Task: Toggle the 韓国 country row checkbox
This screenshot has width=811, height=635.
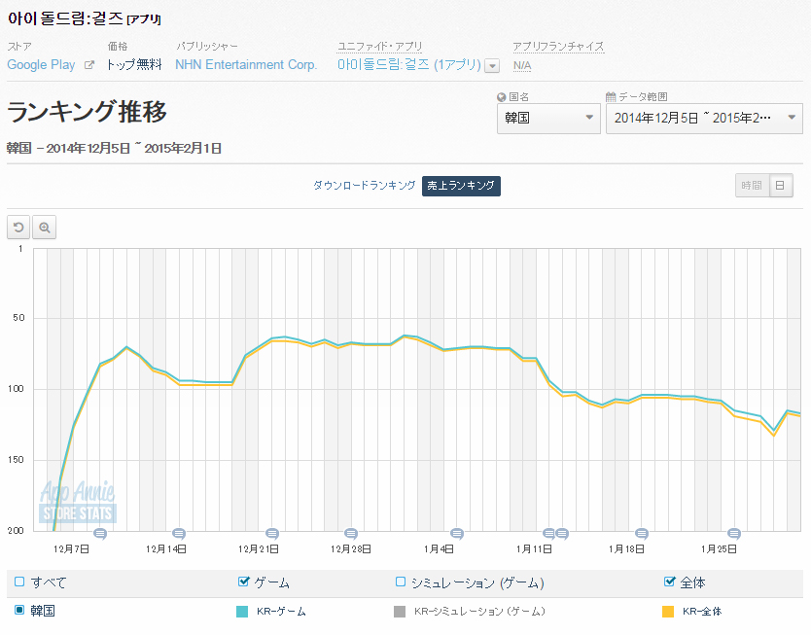Action: 19,610
